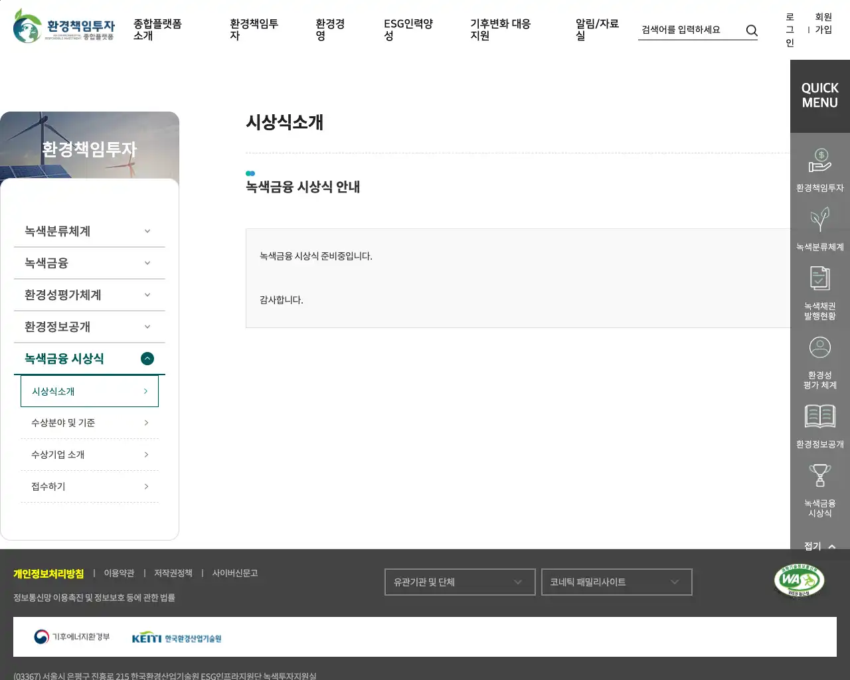The image size is (850, 680).
Task: Open the 코네틱 패밀리사이트 dropdown
Action: pyautogui.click(x=616, y=582)
